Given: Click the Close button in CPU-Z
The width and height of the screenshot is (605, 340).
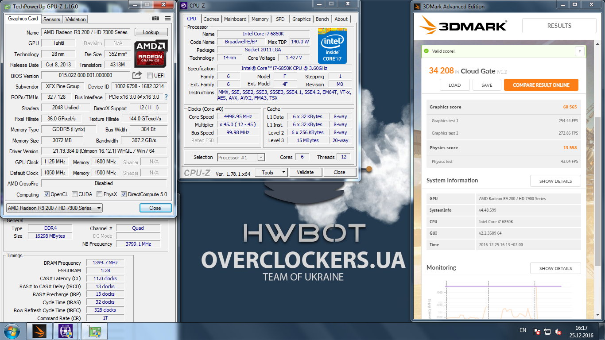Looking at the screenshot, I should click(339, 172).
